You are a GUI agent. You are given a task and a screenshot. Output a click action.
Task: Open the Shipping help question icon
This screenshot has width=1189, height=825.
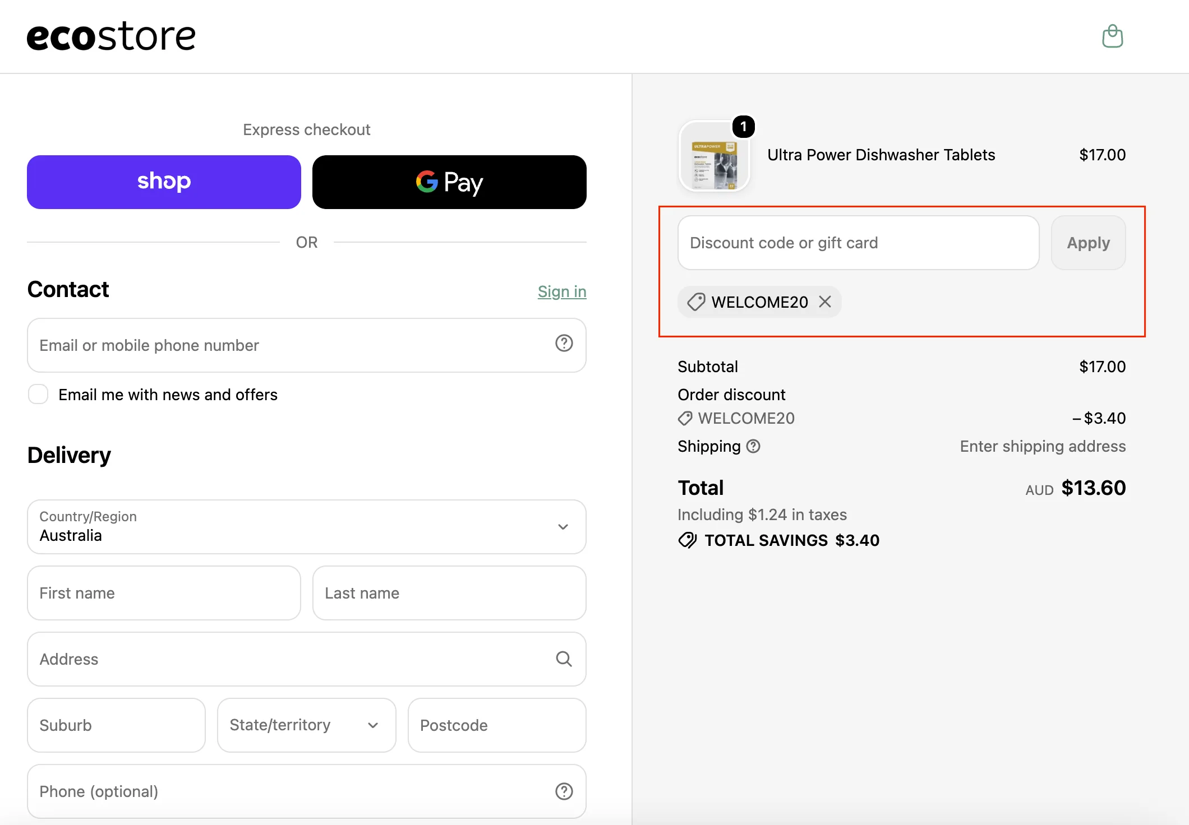point(753,446)
